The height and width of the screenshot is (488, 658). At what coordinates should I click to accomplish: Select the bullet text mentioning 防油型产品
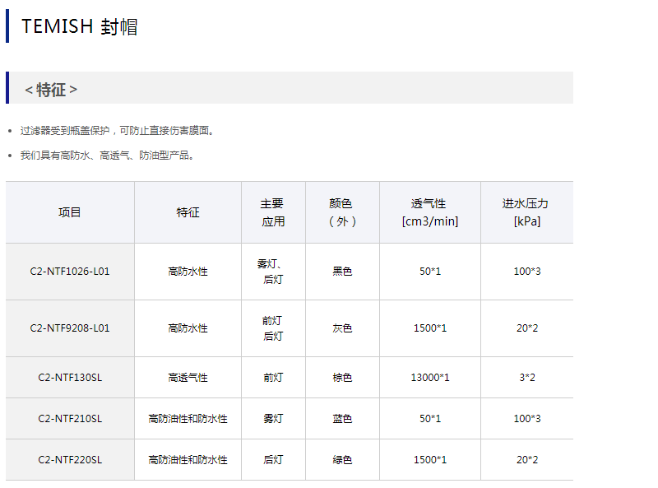(109, 155)
